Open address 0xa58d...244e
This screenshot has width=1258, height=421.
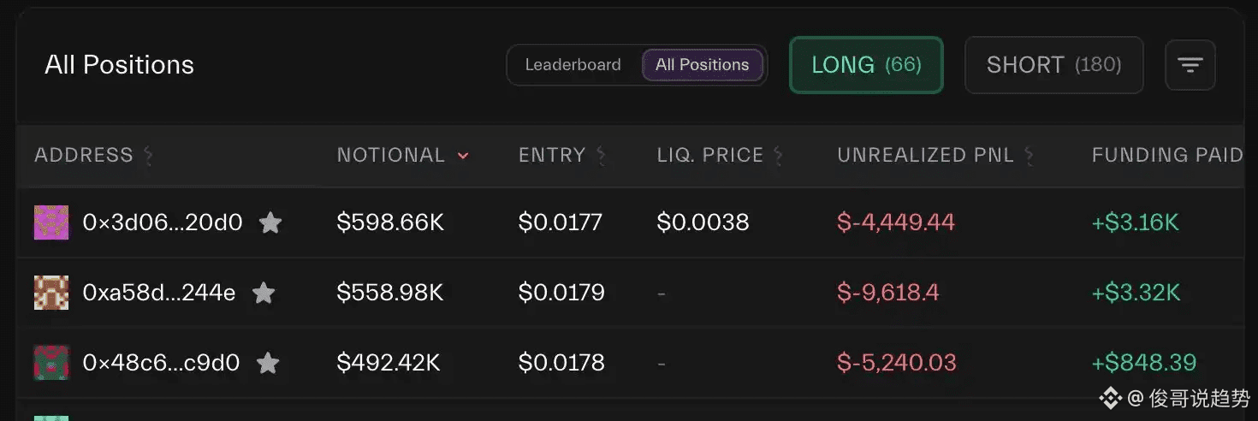[x=159, y=294]
